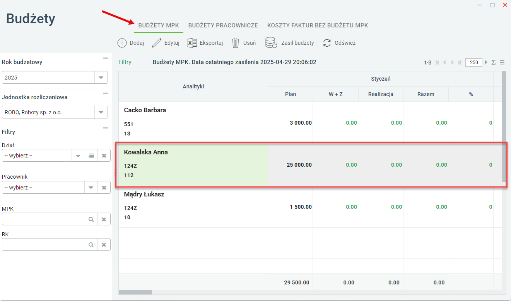511x301 pixels.
Task: Click the 112 code under Kowalska Anna
Action: coord(128,175)
